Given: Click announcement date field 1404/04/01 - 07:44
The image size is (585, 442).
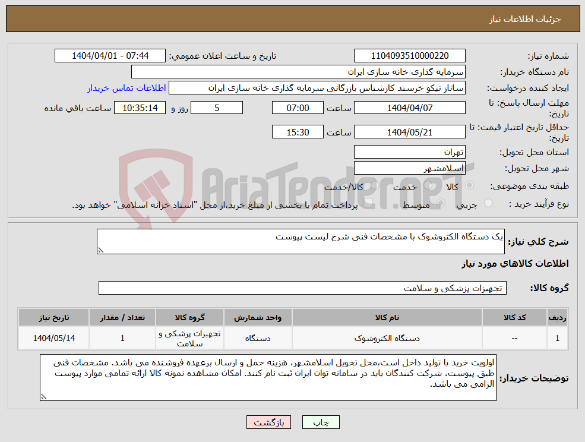Looking at the screenshot, I should point(110,56).
